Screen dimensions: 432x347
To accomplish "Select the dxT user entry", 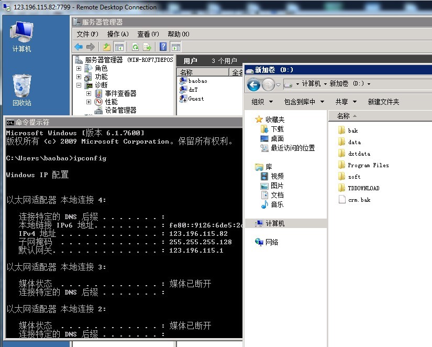I will pos(189,90).
